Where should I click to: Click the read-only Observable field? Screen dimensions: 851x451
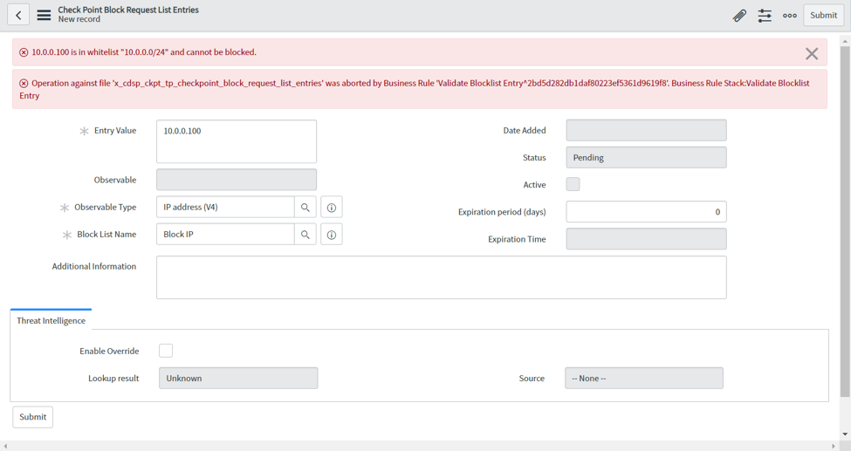pyautogui.click(x=237, y=180)
